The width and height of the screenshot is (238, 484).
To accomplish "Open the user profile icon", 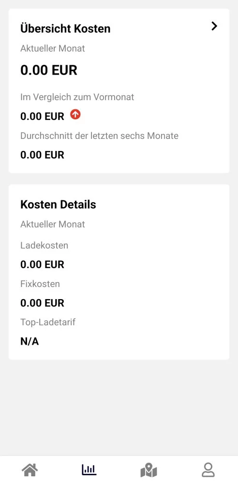I will (x=208, y=470).
